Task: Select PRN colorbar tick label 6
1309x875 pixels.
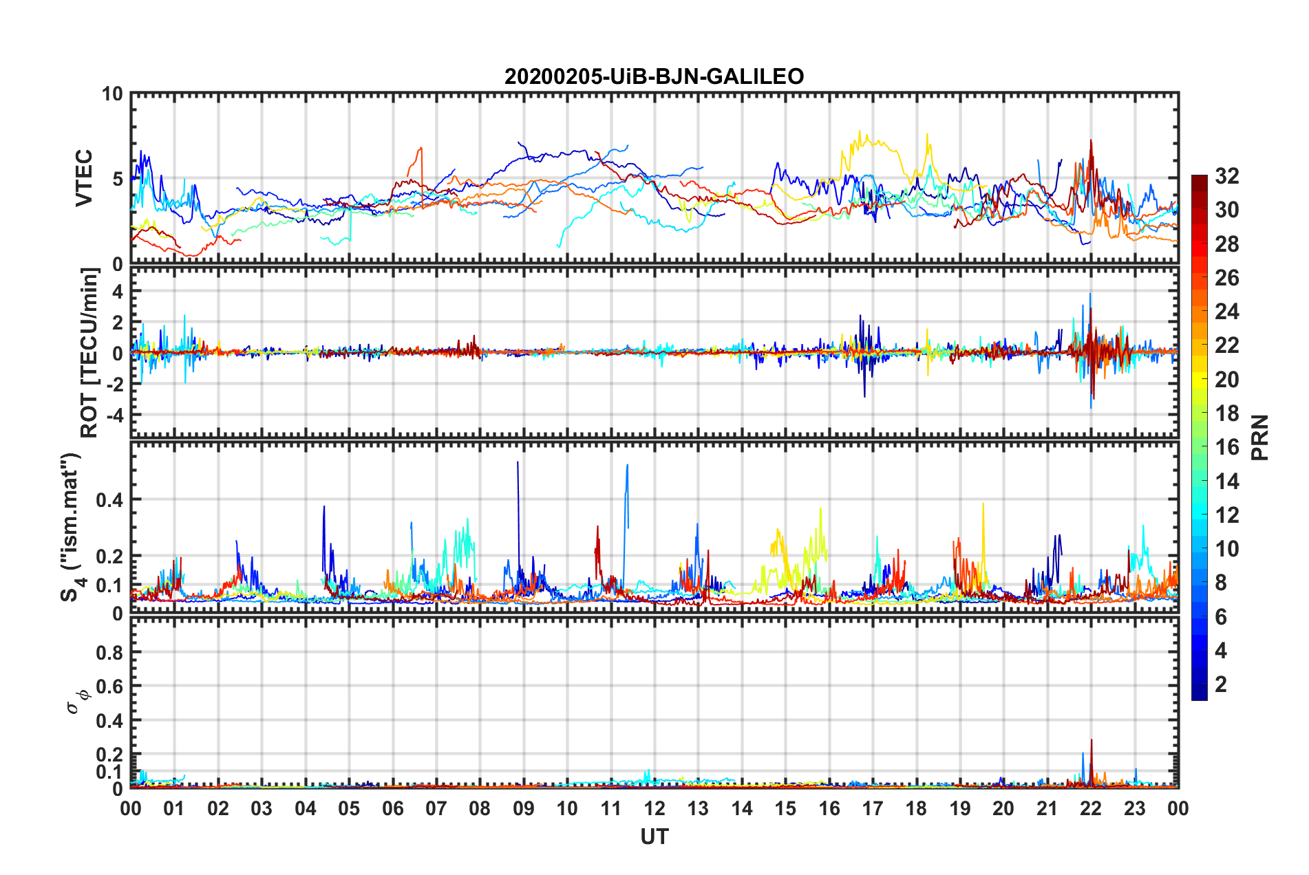Action: click(1220, 617)
